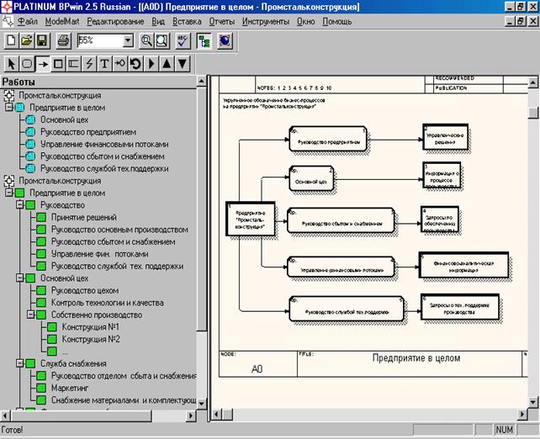
Task: Open a model file with the folder icon
Action: 26,40
